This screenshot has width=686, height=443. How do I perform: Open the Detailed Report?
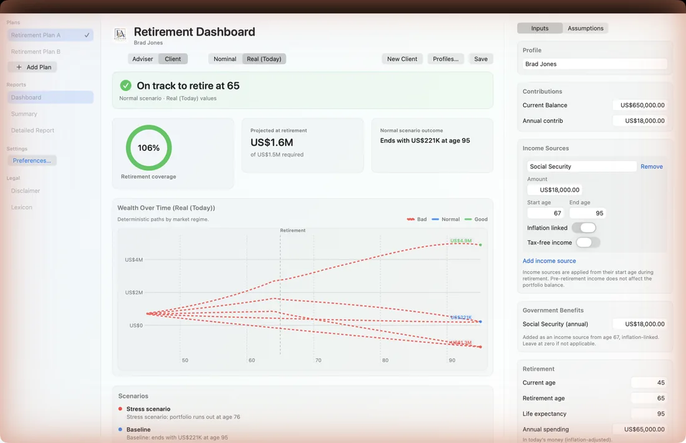pyautogui.click(x=51, y=130)
